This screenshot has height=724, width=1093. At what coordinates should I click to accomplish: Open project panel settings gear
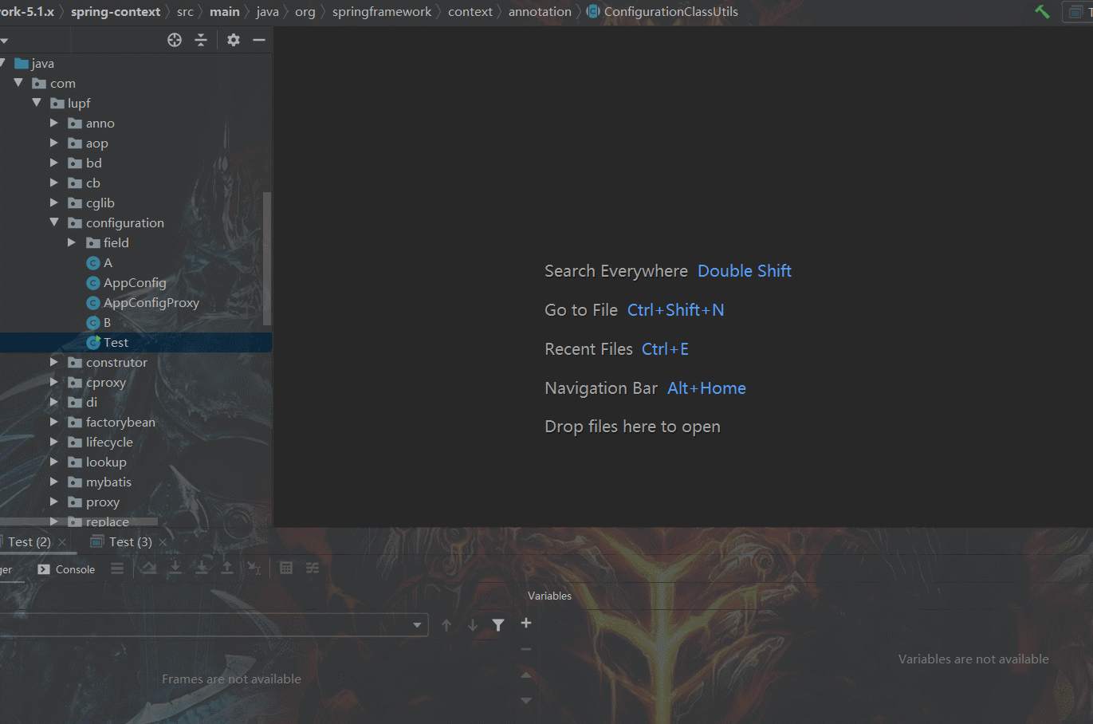click(x=234, y=40)
